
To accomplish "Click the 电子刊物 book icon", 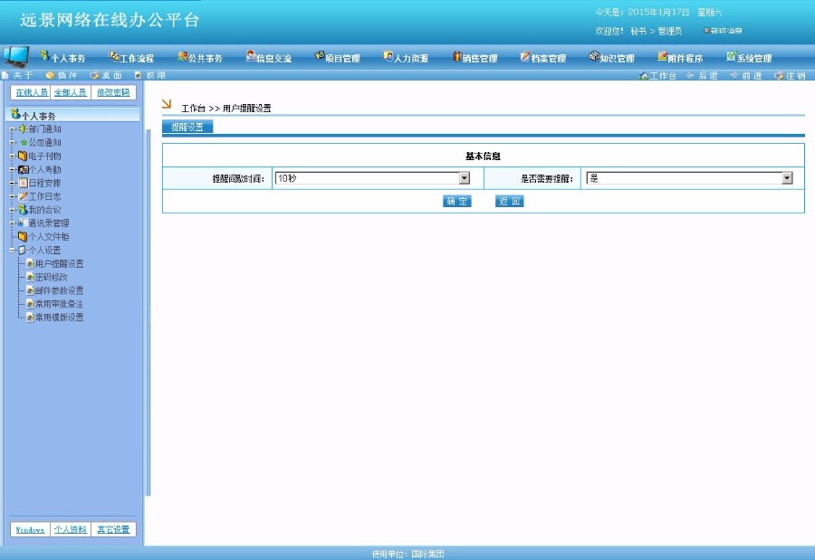I will click(23, 156).
